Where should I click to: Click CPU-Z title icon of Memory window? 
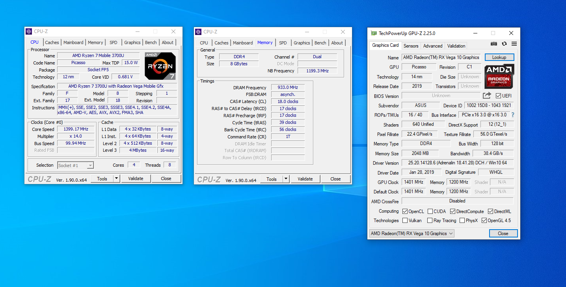click(x=198, y=32)
